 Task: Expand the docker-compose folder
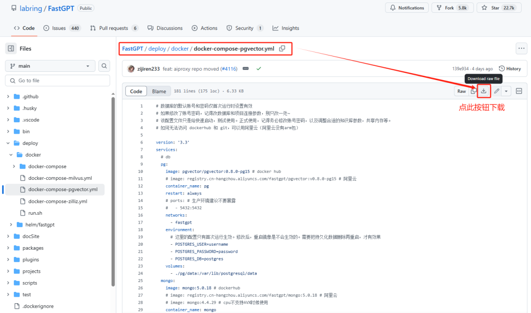(x=14, y=167)
